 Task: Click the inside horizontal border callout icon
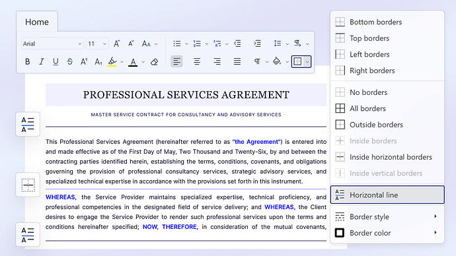coord(28,185)
